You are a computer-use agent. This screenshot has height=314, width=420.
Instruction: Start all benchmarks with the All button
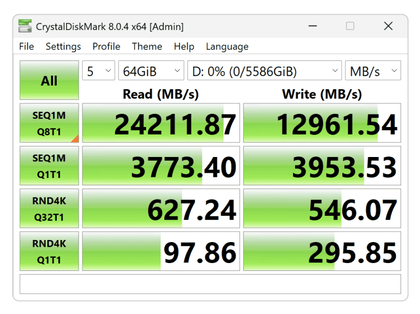click(x=49, y=80)
